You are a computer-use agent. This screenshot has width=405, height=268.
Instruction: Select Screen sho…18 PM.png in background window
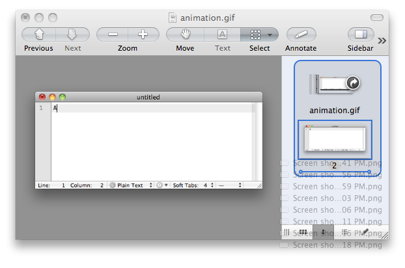click(331, 245)
